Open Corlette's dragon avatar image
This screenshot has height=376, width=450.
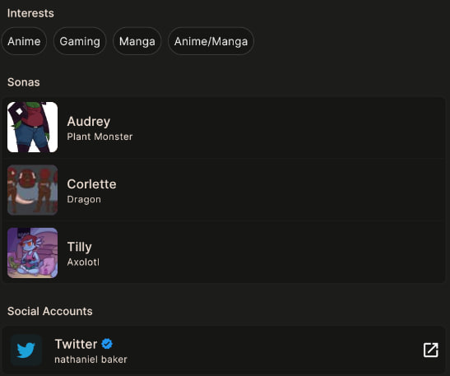tap(32, 190)
